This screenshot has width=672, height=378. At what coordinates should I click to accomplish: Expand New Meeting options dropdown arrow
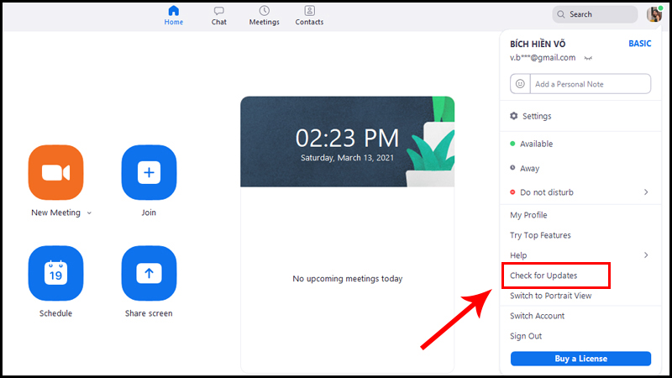tap(89, 213)
